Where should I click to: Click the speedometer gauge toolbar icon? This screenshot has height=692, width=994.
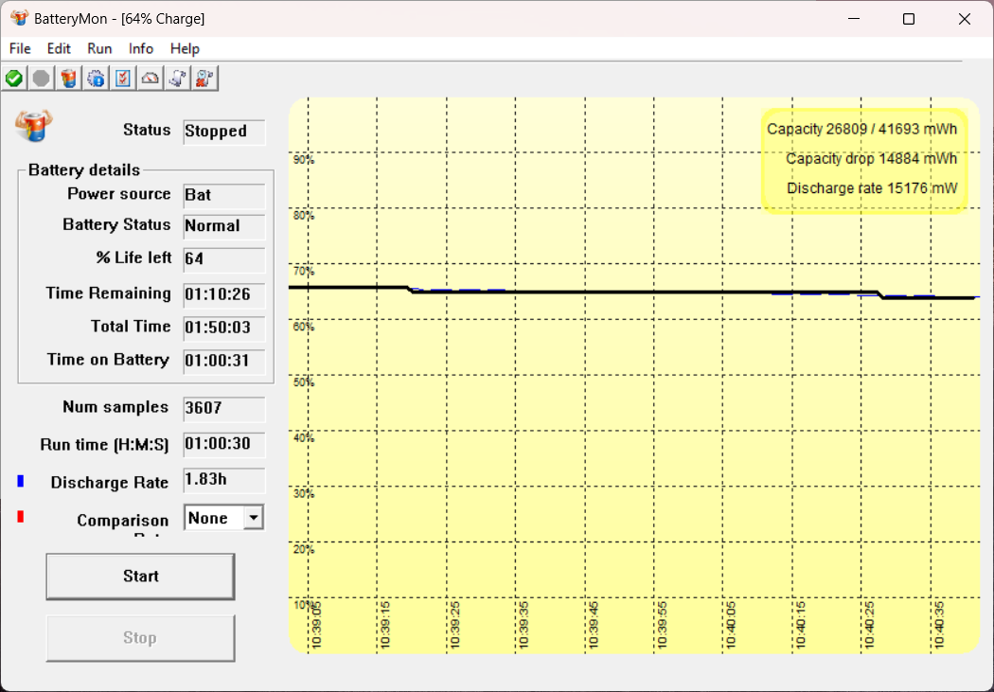151,79
